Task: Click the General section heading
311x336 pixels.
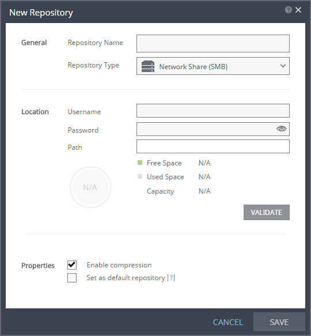Action: pos(34,43)
